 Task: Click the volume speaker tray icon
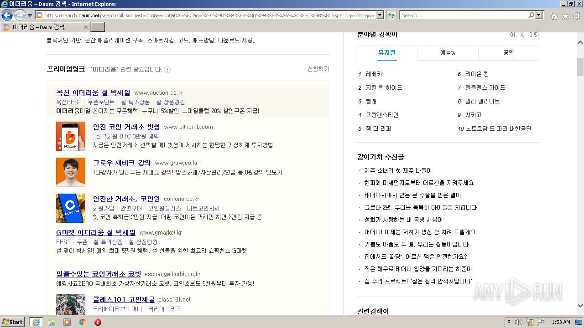pyautogui.click(x=519, y=322)
